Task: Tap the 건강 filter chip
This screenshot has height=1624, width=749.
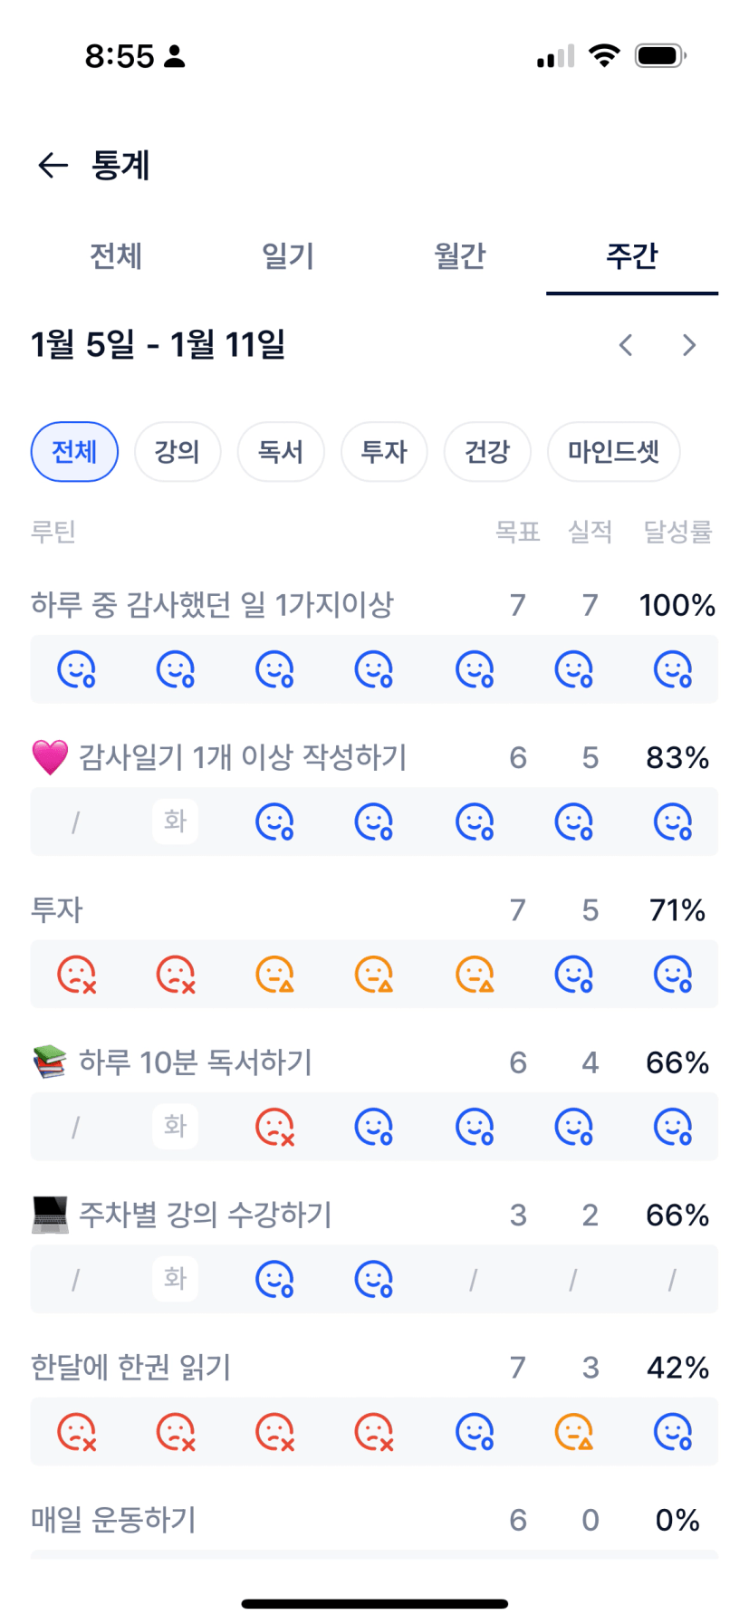Action: [x=487, y=452]
